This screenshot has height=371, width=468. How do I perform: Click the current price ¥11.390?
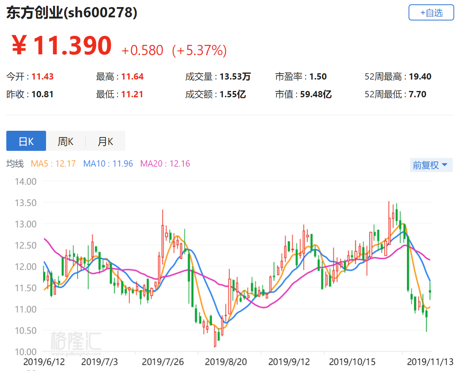[x=62, y=45]
